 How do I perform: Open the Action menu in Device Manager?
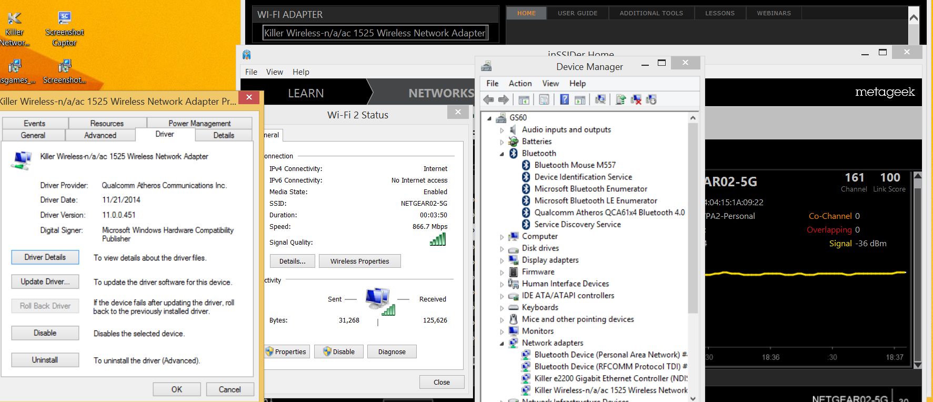[520, 83]
